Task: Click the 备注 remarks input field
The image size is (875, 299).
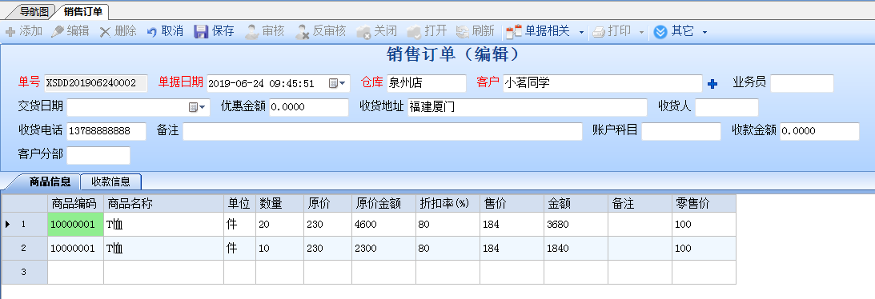Action: click(x=382, y=131)
